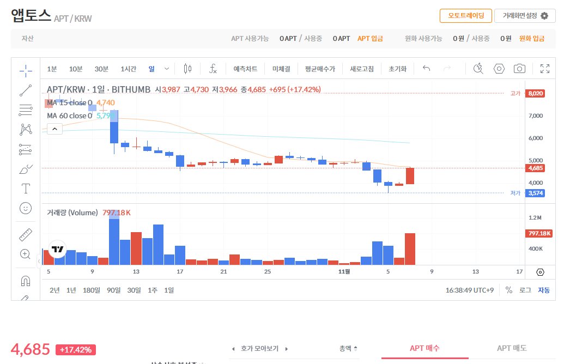570x364 pixels.
Task: Toggle 자동 auto scale
Action: [x=544, y=290]
